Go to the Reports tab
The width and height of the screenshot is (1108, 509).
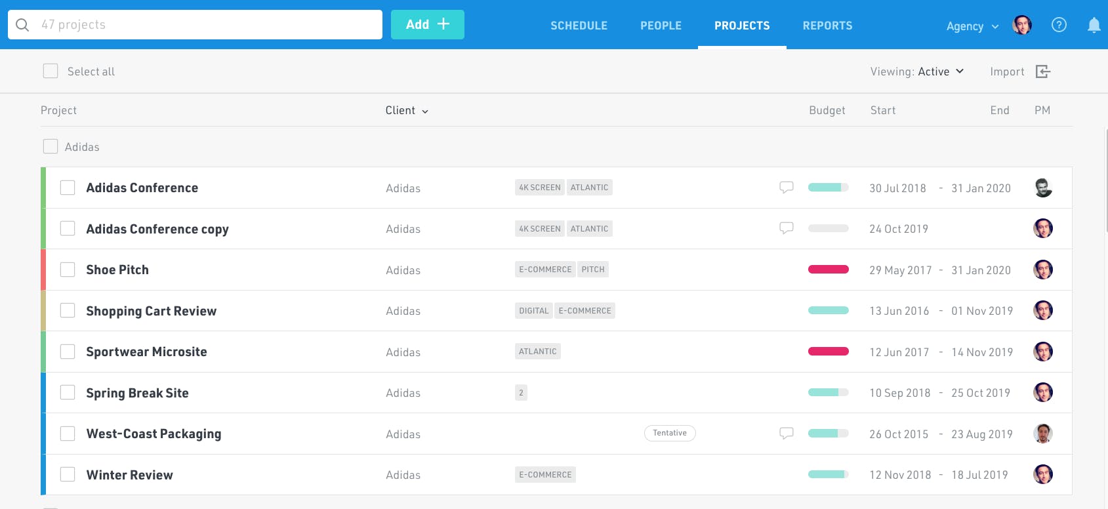point(827,26)
